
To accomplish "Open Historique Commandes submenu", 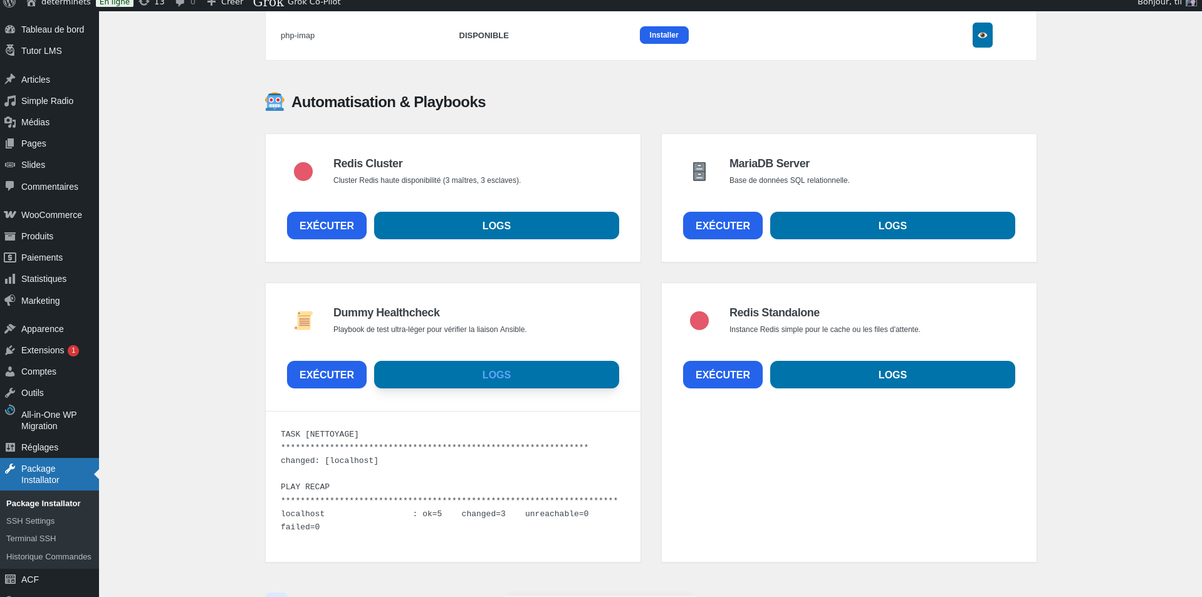I will tap(49, 557).
